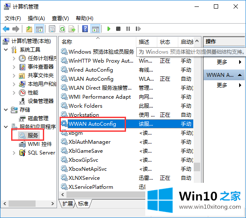Open the 文件(F) menu
The image size is (246, 218).
[13, 18]
